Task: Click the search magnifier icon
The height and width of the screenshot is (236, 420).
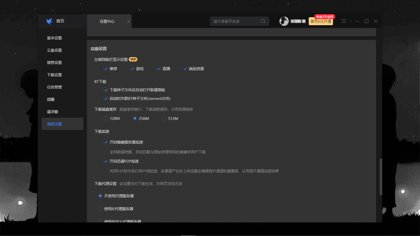Action: pos(263,21)
